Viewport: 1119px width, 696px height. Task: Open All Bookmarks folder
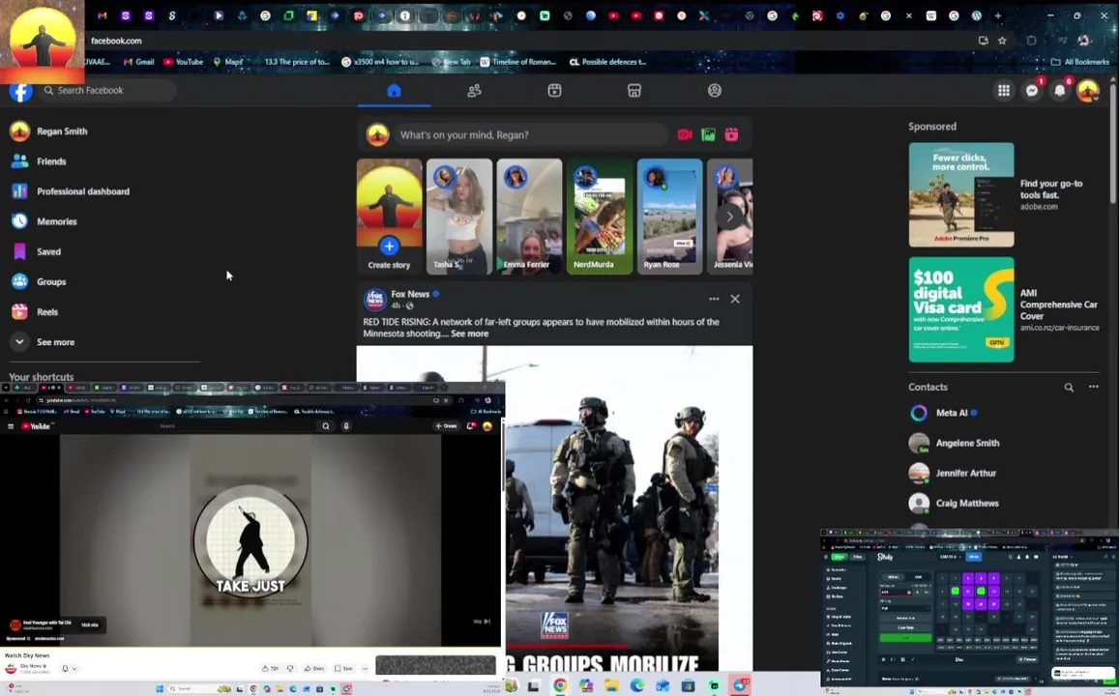[1080, 62]
